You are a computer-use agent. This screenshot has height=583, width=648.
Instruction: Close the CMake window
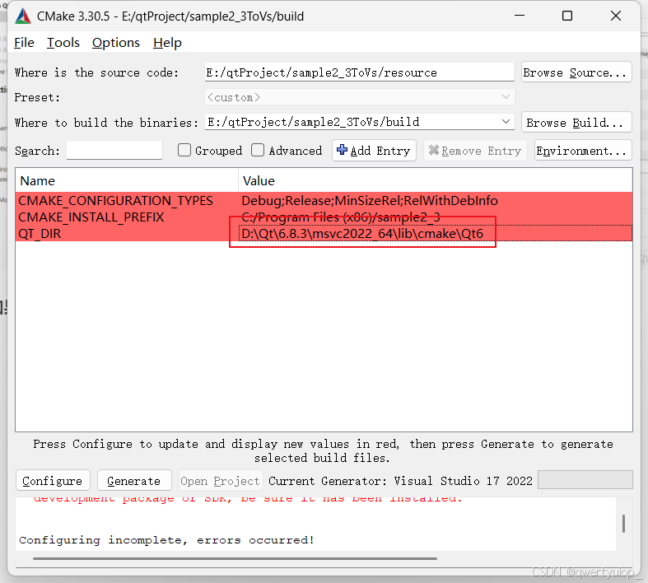[x=616, y=16]
